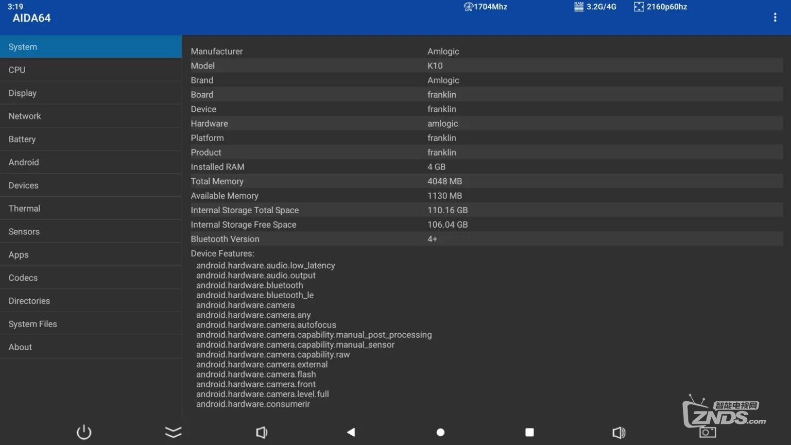Select the 1704Mhz frequency readout

(491, 7)
